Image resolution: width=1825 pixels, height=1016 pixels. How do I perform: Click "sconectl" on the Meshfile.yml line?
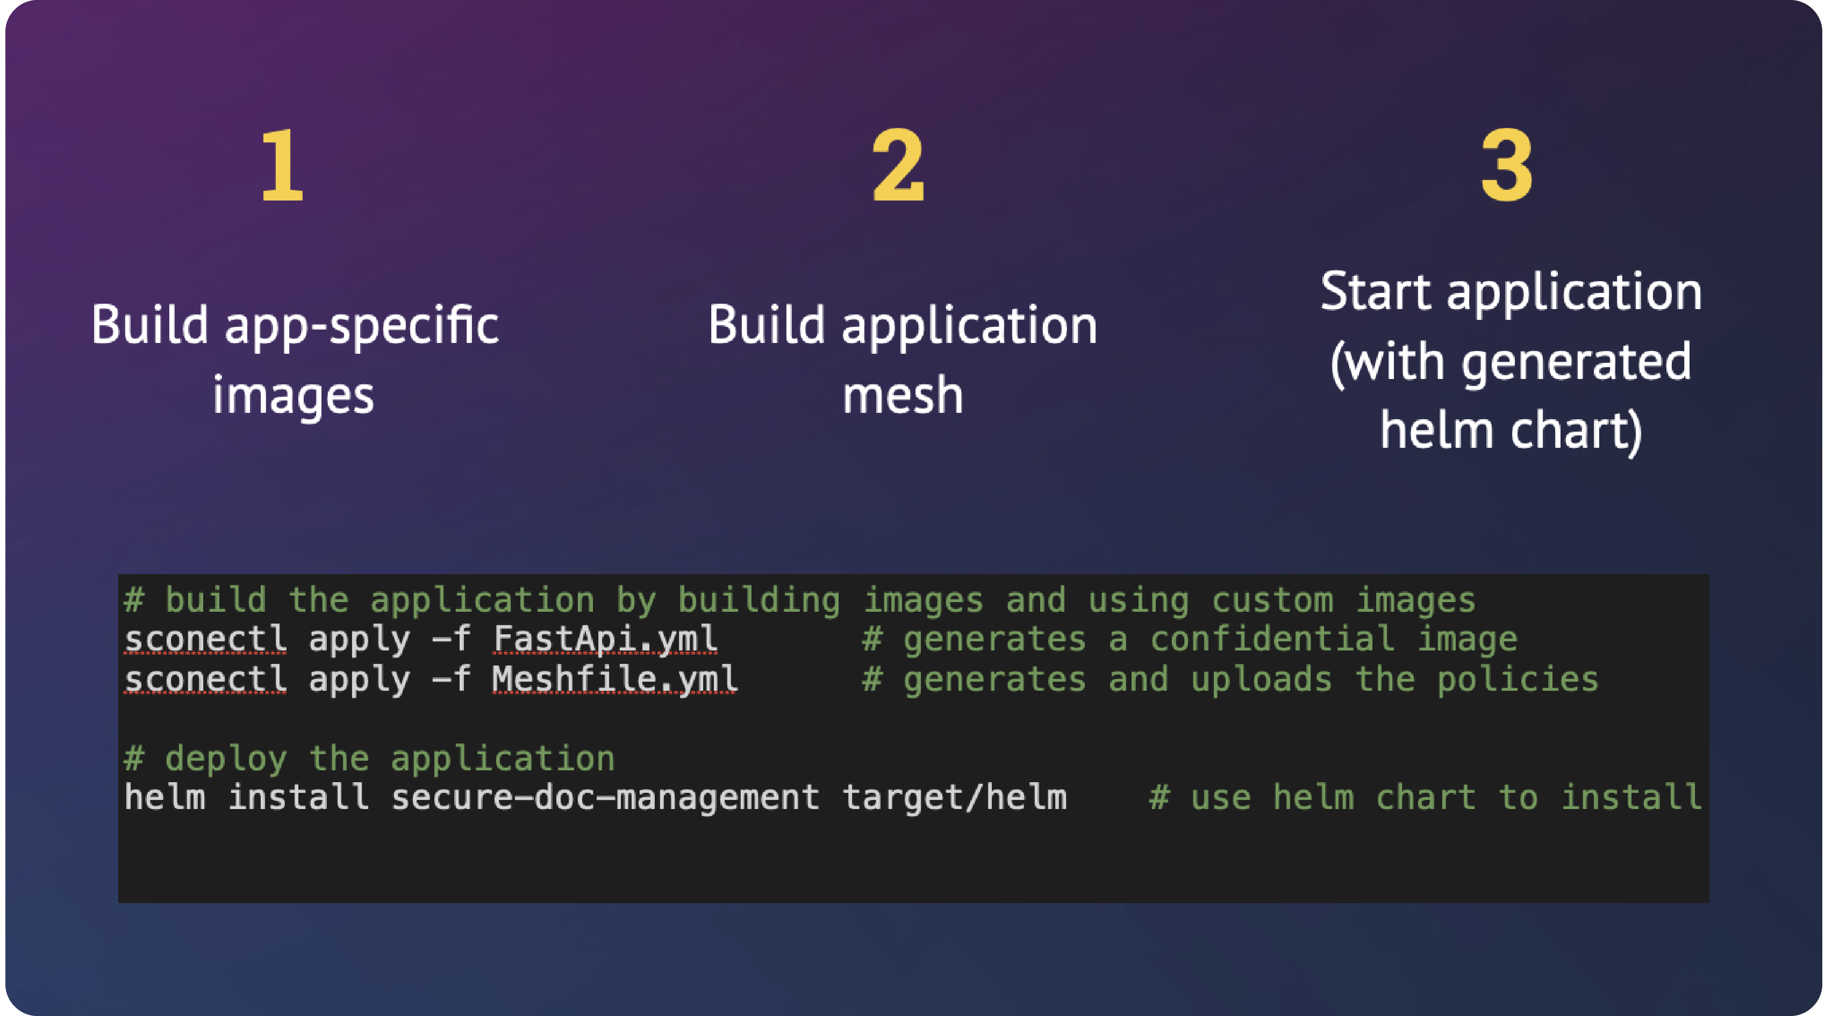pos(205,679)
